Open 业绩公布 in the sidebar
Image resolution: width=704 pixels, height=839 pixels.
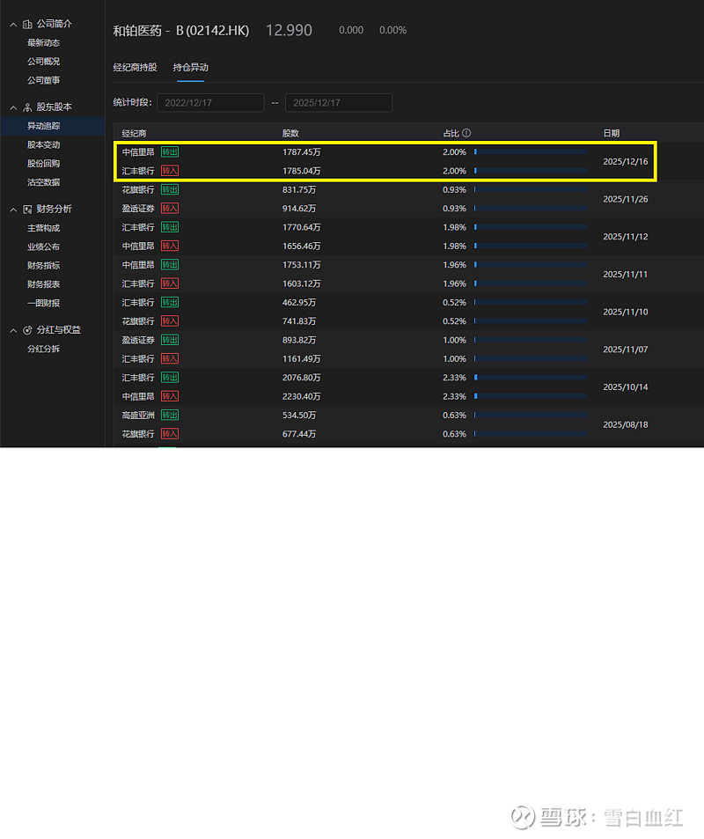(43, 247)
